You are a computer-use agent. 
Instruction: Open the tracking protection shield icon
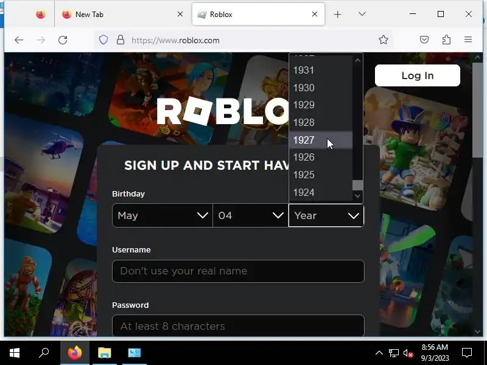tap(103, 40)
